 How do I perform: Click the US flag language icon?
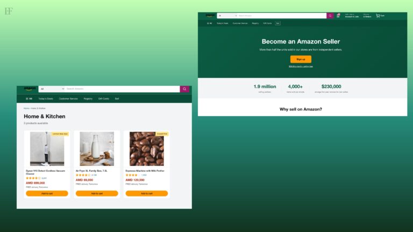338,16
